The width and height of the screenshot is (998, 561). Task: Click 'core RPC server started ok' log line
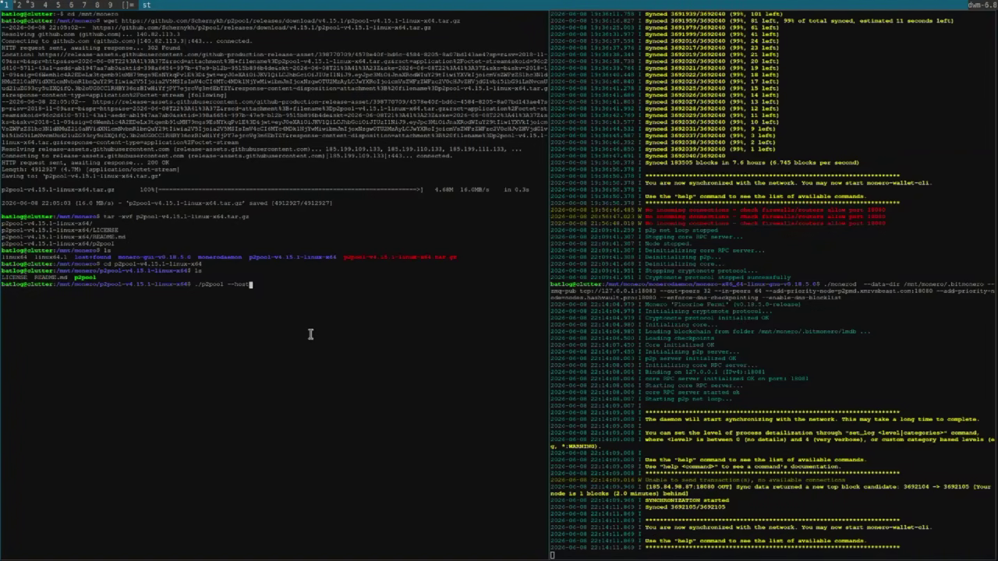646,393
